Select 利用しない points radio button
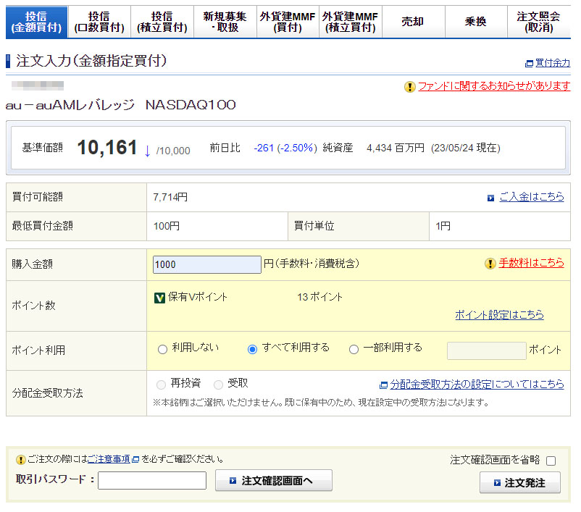Image resolution: width=581 pixels, height=512 pixels. point(162,349)
